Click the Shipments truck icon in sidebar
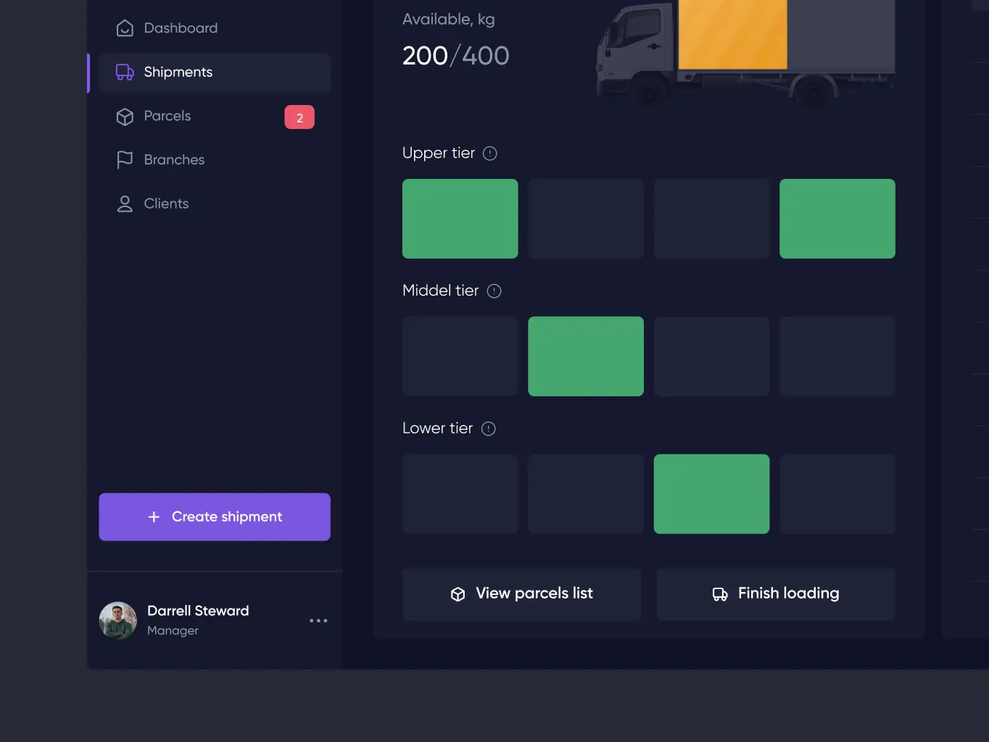This screenshot has width=989, height=742. point(125,72)
